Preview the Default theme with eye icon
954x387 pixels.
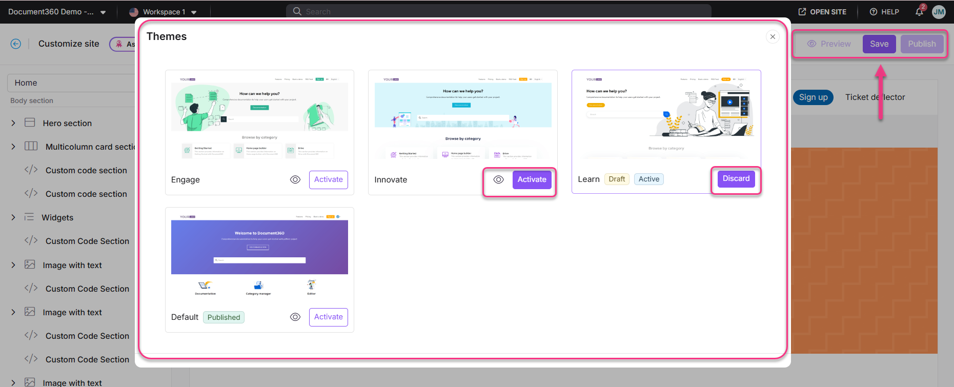(295, 317)
